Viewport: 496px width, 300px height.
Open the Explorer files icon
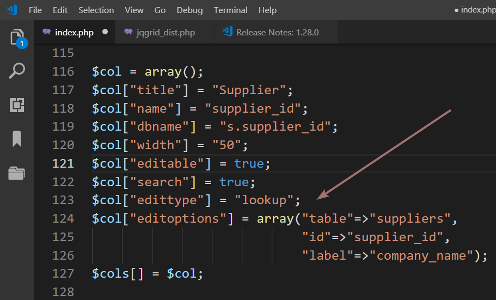[x=17, y=38]
